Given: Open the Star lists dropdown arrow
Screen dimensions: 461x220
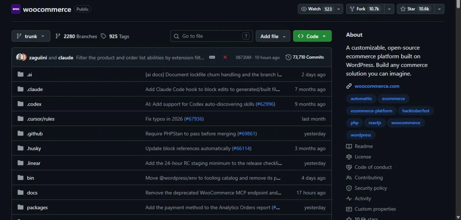Looking at the screenshot, I should pos(439,9).
